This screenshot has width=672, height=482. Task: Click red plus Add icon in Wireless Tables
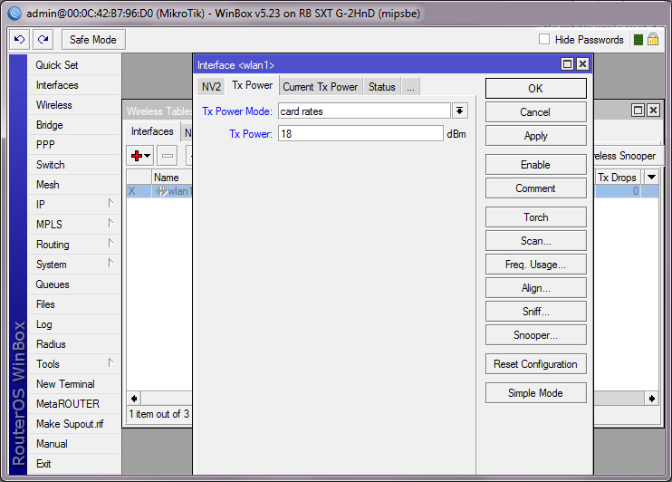point(140,156)
